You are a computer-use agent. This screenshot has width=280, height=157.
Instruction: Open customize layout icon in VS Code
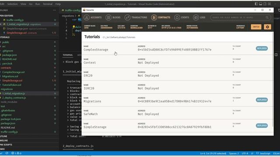coord(269,4)
